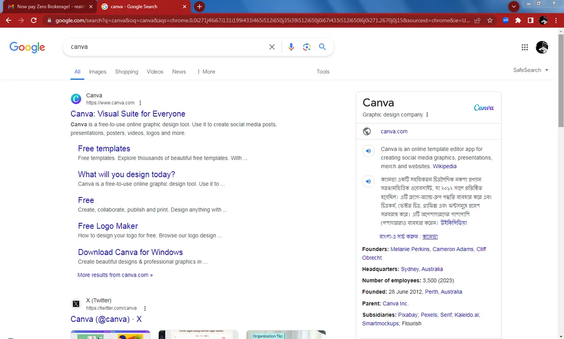Screen dimensions: 564x339
Task: Open more options for Canva.com result
Action: coord(141,103)
